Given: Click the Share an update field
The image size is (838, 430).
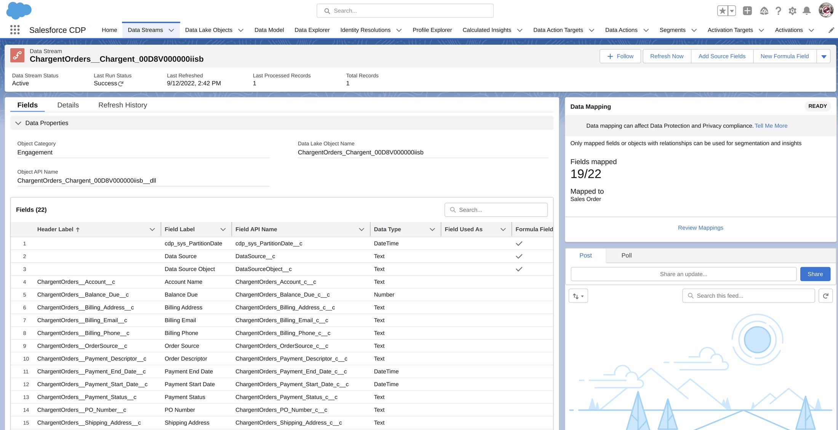Looking at the screenshot, I should click(x=683, y=274).
